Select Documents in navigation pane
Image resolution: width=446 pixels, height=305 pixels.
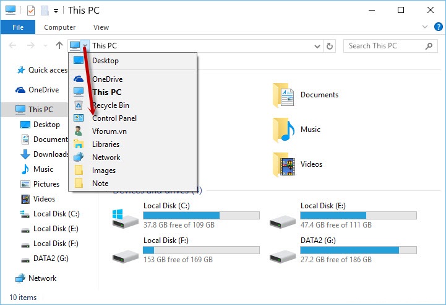[x=44, y=139]
